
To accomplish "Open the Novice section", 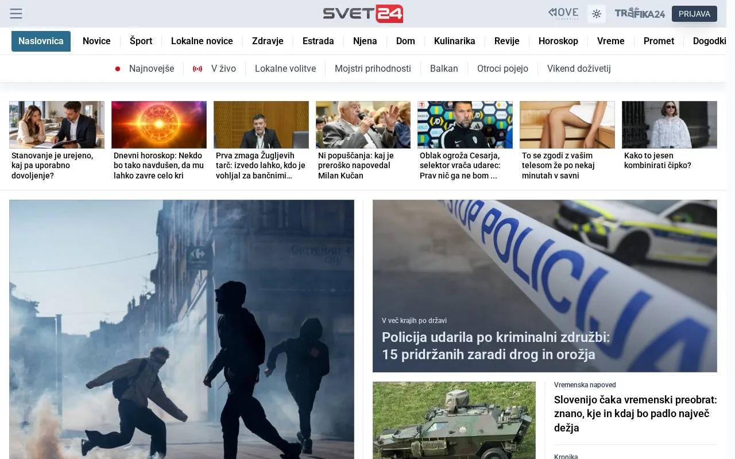I will (x=96, y=41).
